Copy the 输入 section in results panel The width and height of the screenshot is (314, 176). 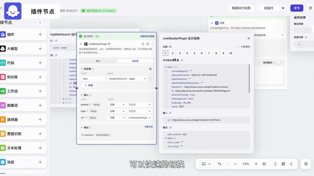pos(170,113)
